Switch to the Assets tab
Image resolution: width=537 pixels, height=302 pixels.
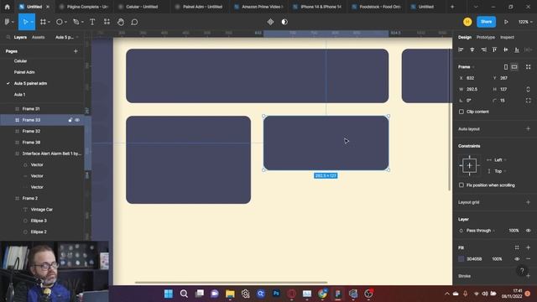pos(38,37)
